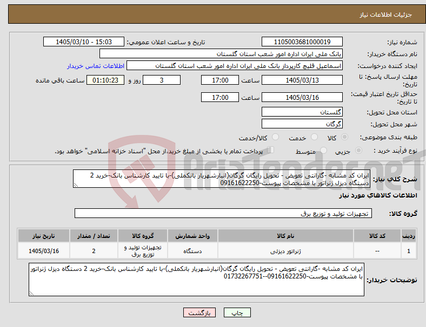This screenshot has height=327, width=426.
Task: Select the کالا/خدمت radio button
Action: (276, 137)
